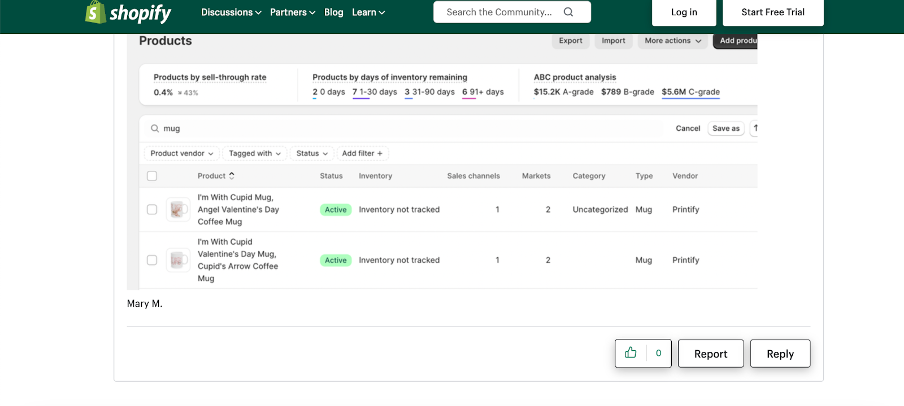Click the Status column header
Viewport: 904px width, 406px height.
pyautogui.click(x=331, y=176)
